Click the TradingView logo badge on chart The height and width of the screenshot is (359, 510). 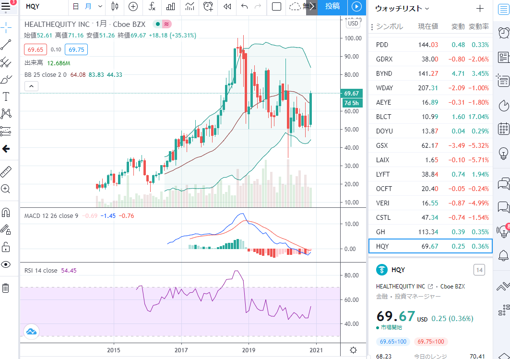tap(31, 332)
